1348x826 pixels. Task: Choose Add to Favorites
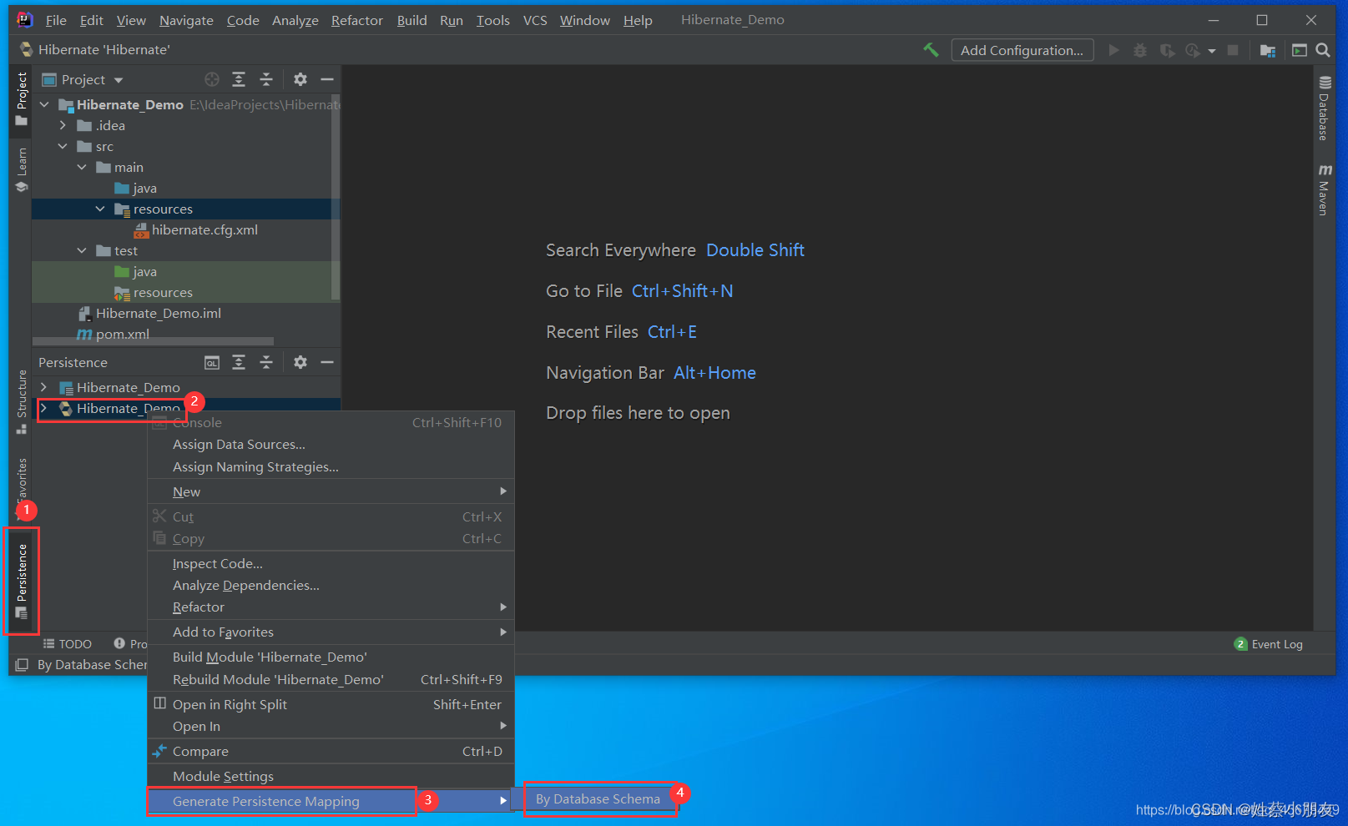tap(331, 632)
